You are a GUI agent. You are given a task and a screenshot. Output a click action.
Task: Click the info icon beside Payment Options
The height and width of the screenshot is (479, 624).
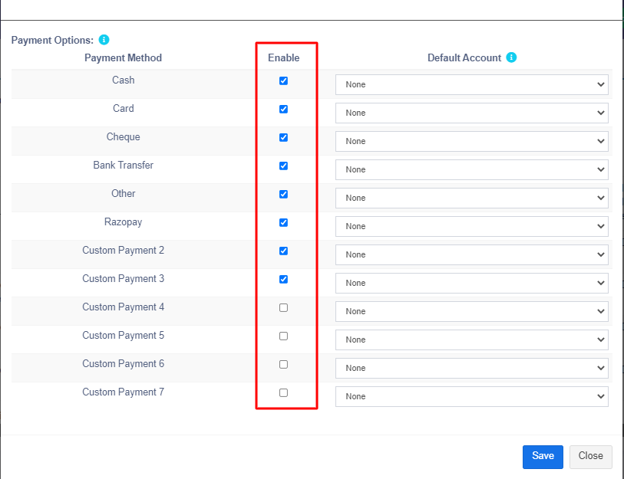pos(104,40)
